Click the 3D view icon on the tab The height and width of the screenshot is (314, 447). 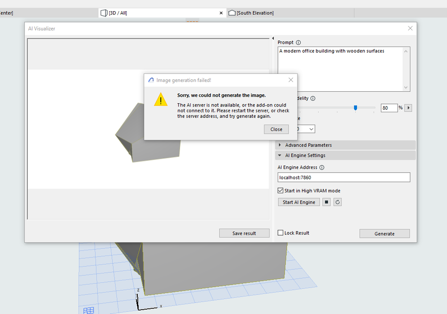(x=104, y=13)
